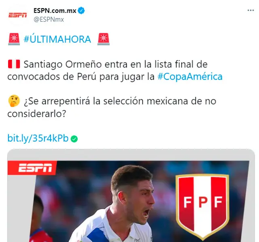Open the #ÚLTIMAHORA hashtag
259x242 pixels.
(x=57, y=39)
